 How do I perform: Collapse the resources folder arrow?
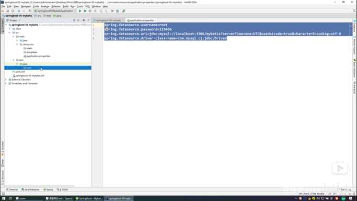point(17,44)
